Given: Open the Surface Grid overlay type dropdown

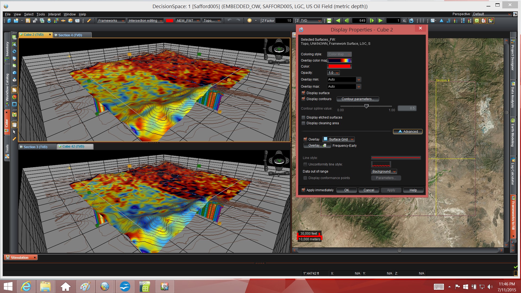Looking at the screenshot, I should (339, 139).
